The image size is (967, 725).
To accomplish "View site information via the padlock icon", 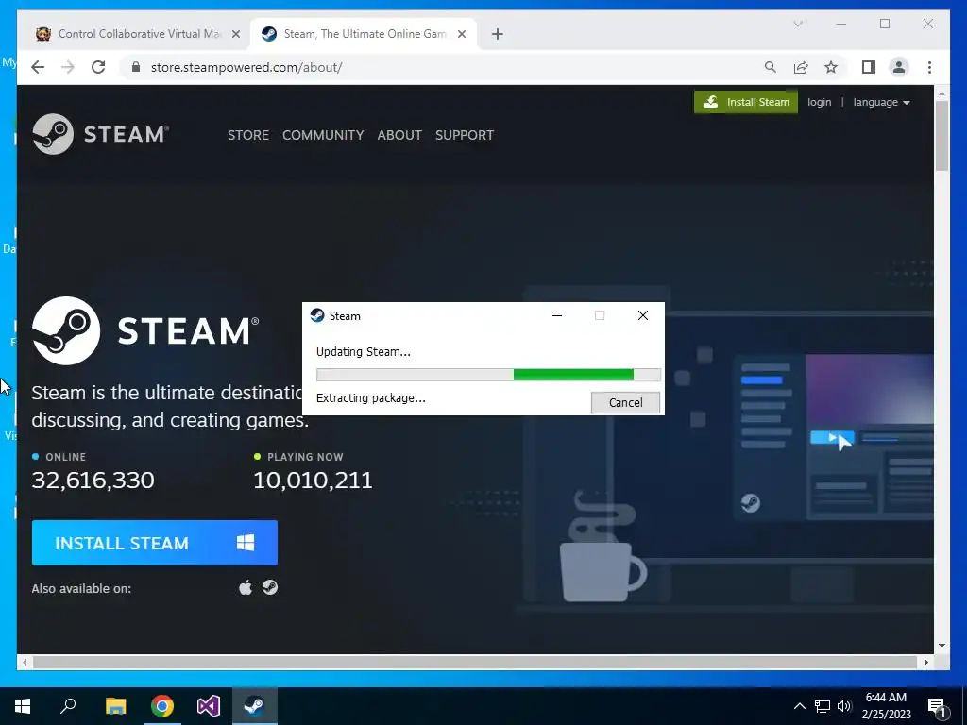I will pyautogui.click(x=136, y=67).
